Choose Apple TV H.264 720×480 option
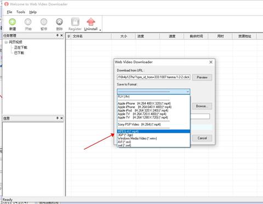 (x=153, y=114)
